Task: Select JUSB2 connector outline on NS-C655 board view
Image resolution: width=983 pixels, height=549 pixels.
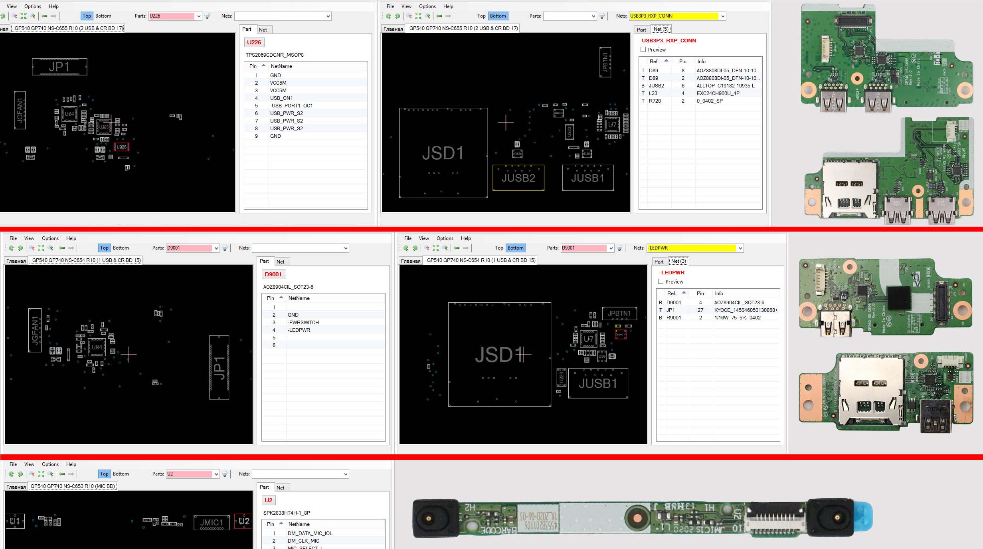Action: [518, 178]
